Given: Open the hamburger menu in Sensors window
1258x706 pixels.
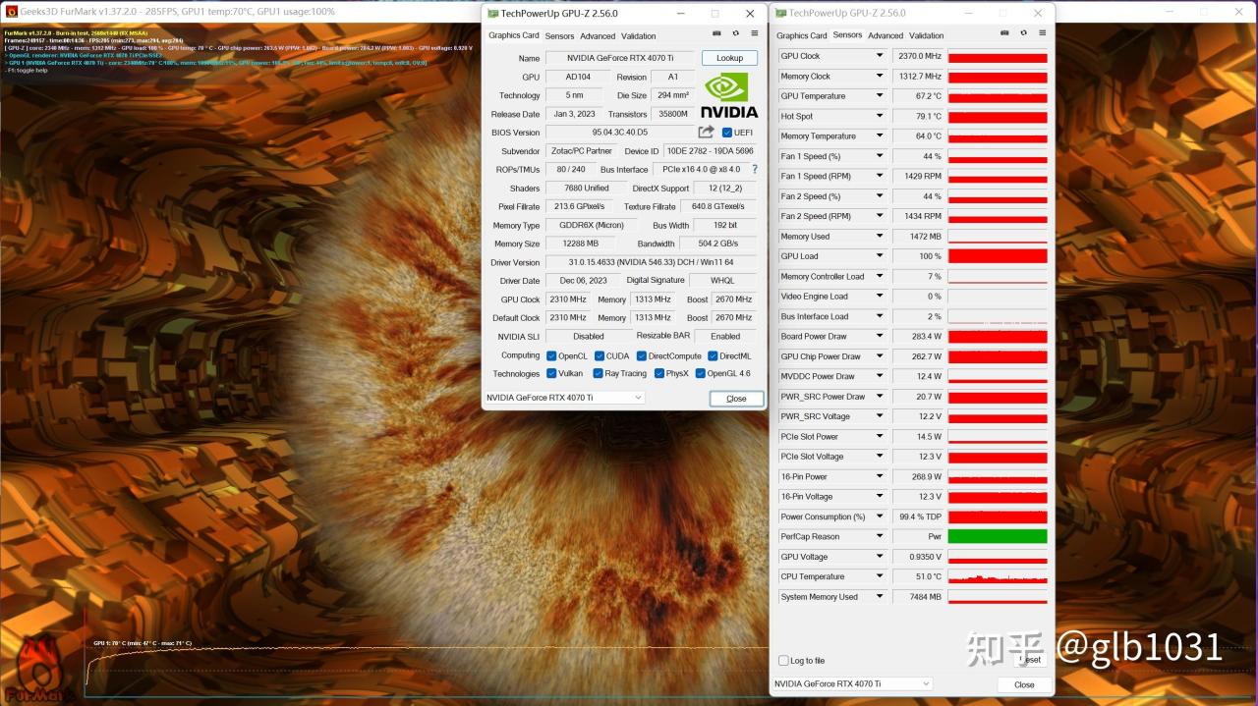Looking at the screenshot, I should tap(1042, 33).
